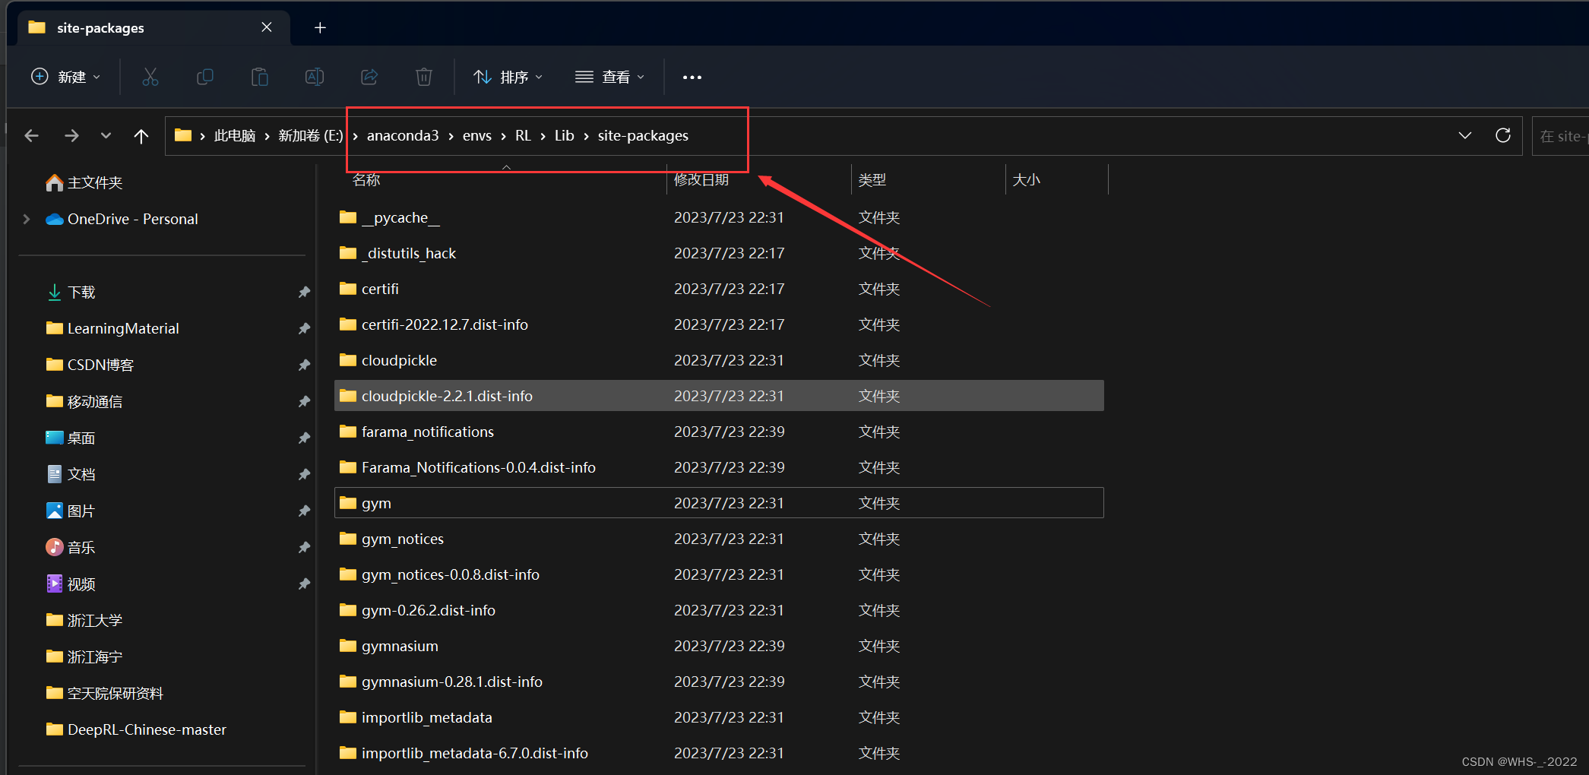Refresh the current folder view

[1503, 135]
